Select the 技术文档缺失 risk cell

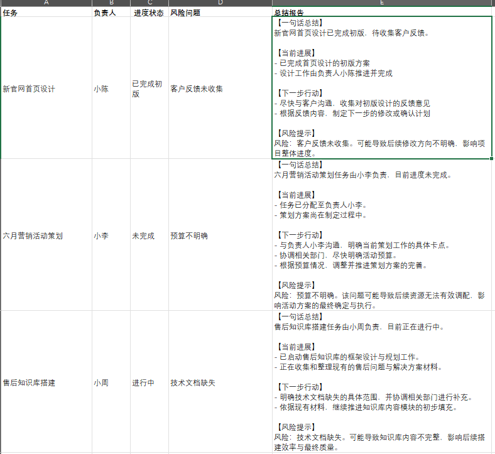pyautogui.click(x=220, y=382)
